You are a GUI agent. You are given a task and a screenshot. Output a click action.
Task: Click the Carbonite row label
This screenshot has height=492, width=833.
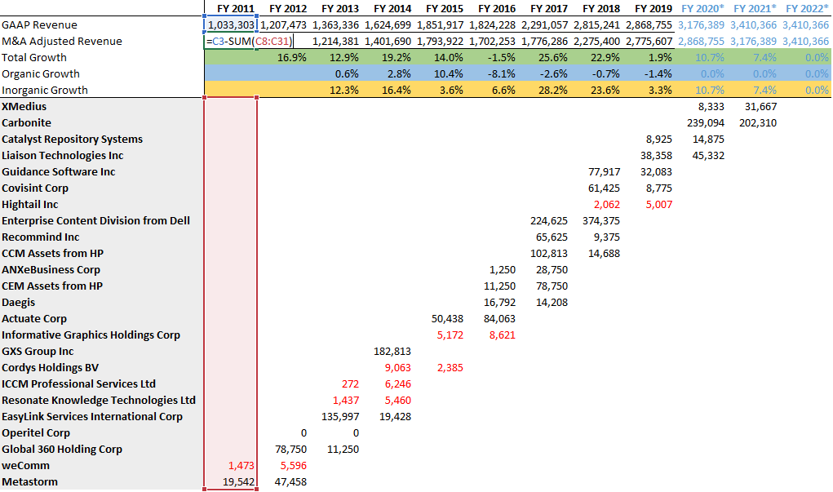(27, 122)
